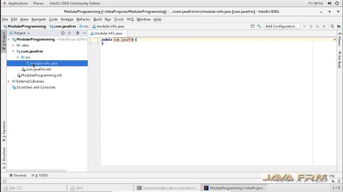Image resolution: width=343 pixels, height=192 pixels.
Task: Open the Edit menu
Action: [14, 19]
